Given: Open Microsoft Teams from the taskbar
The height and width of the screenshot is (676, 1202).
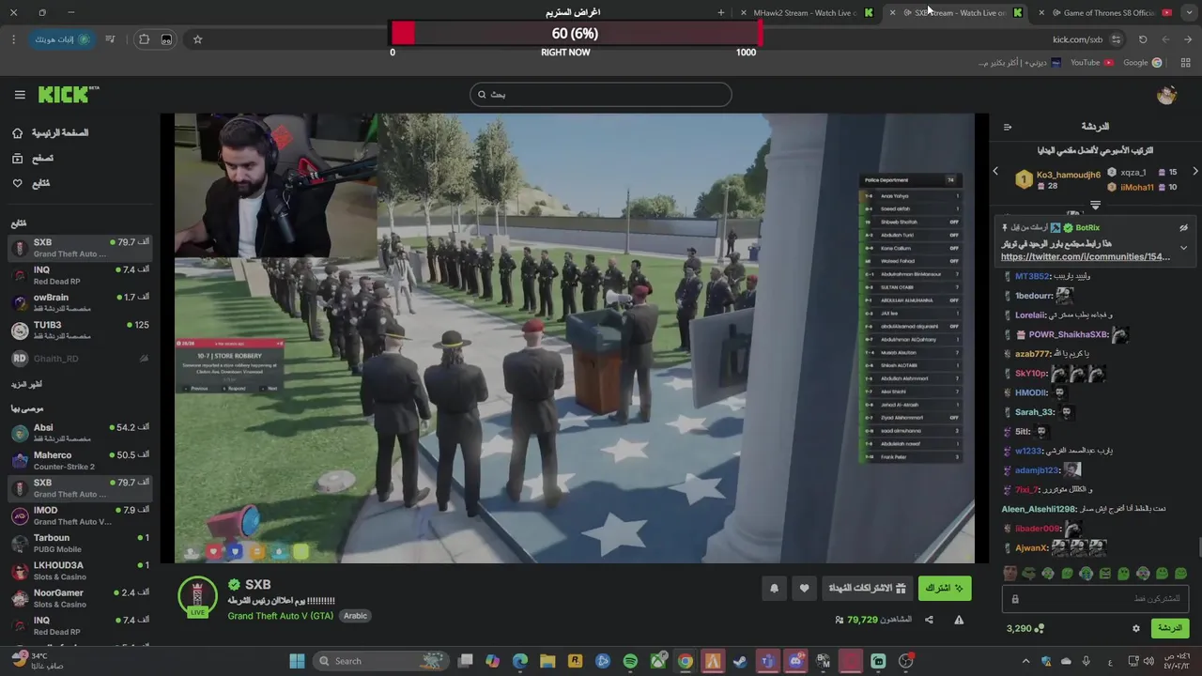Looking at the screenshot, I should click(x=767, y=661).
